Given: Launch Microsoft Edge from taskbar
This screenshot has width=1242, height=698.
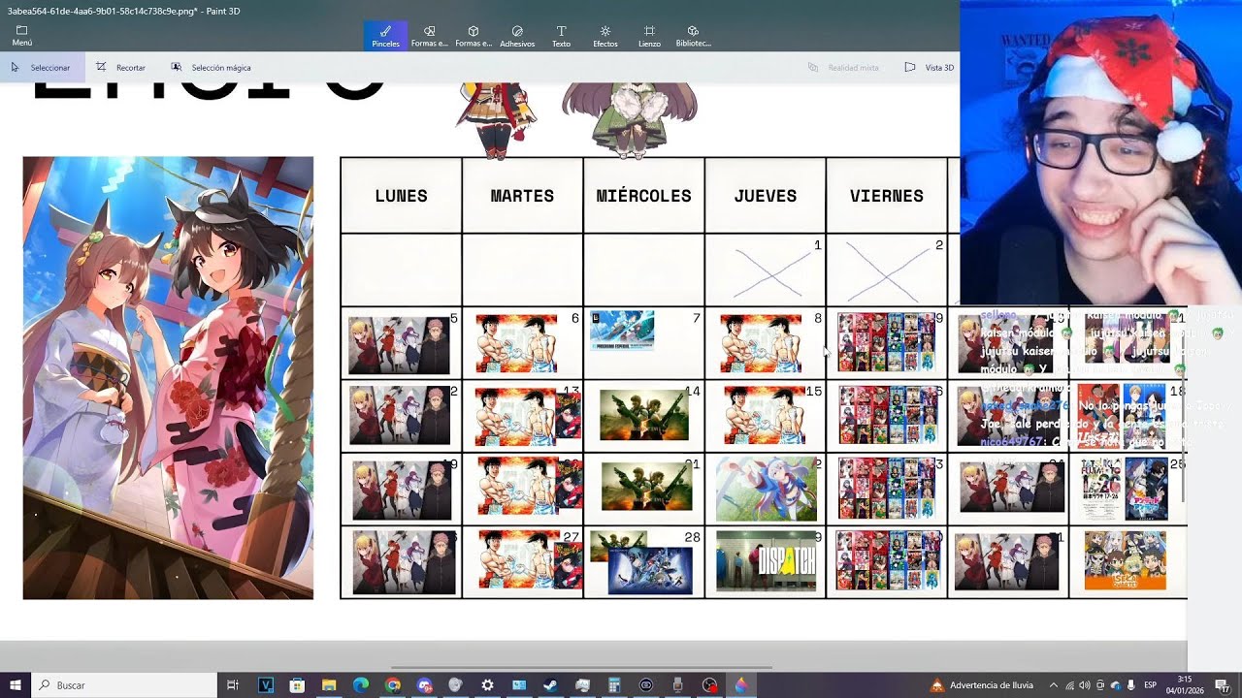Looking at the screenshot, I should tap(361, 685).
